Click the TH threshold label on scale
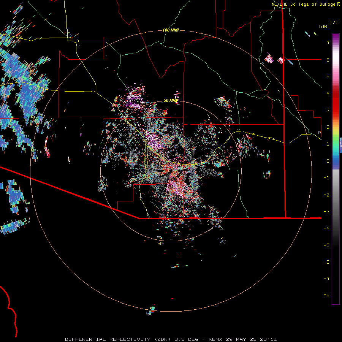 click(326, 296)
